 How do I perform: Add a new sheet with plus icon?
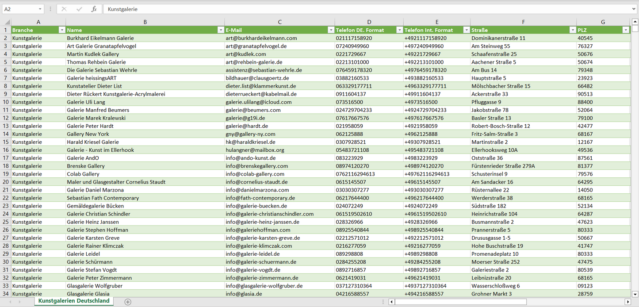tap(128, 302)
